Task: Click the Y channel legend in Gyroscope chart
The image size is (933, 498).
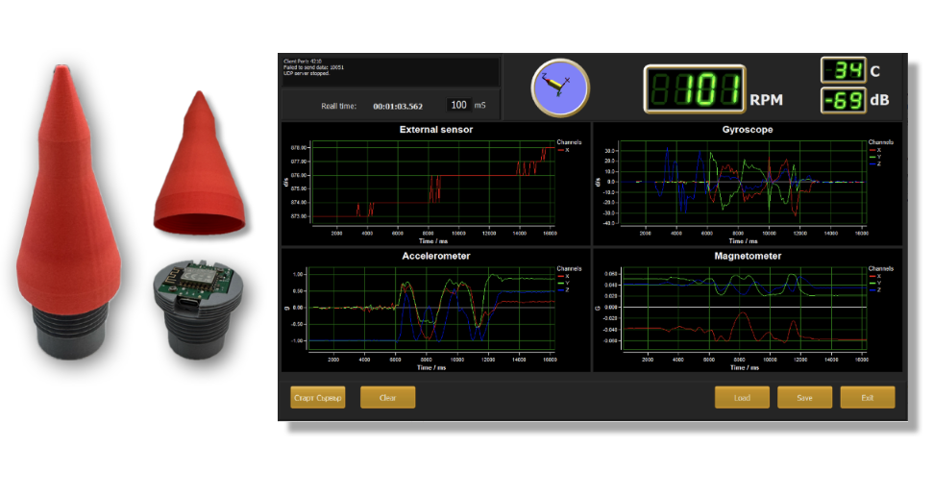Action: coord(875,157)
